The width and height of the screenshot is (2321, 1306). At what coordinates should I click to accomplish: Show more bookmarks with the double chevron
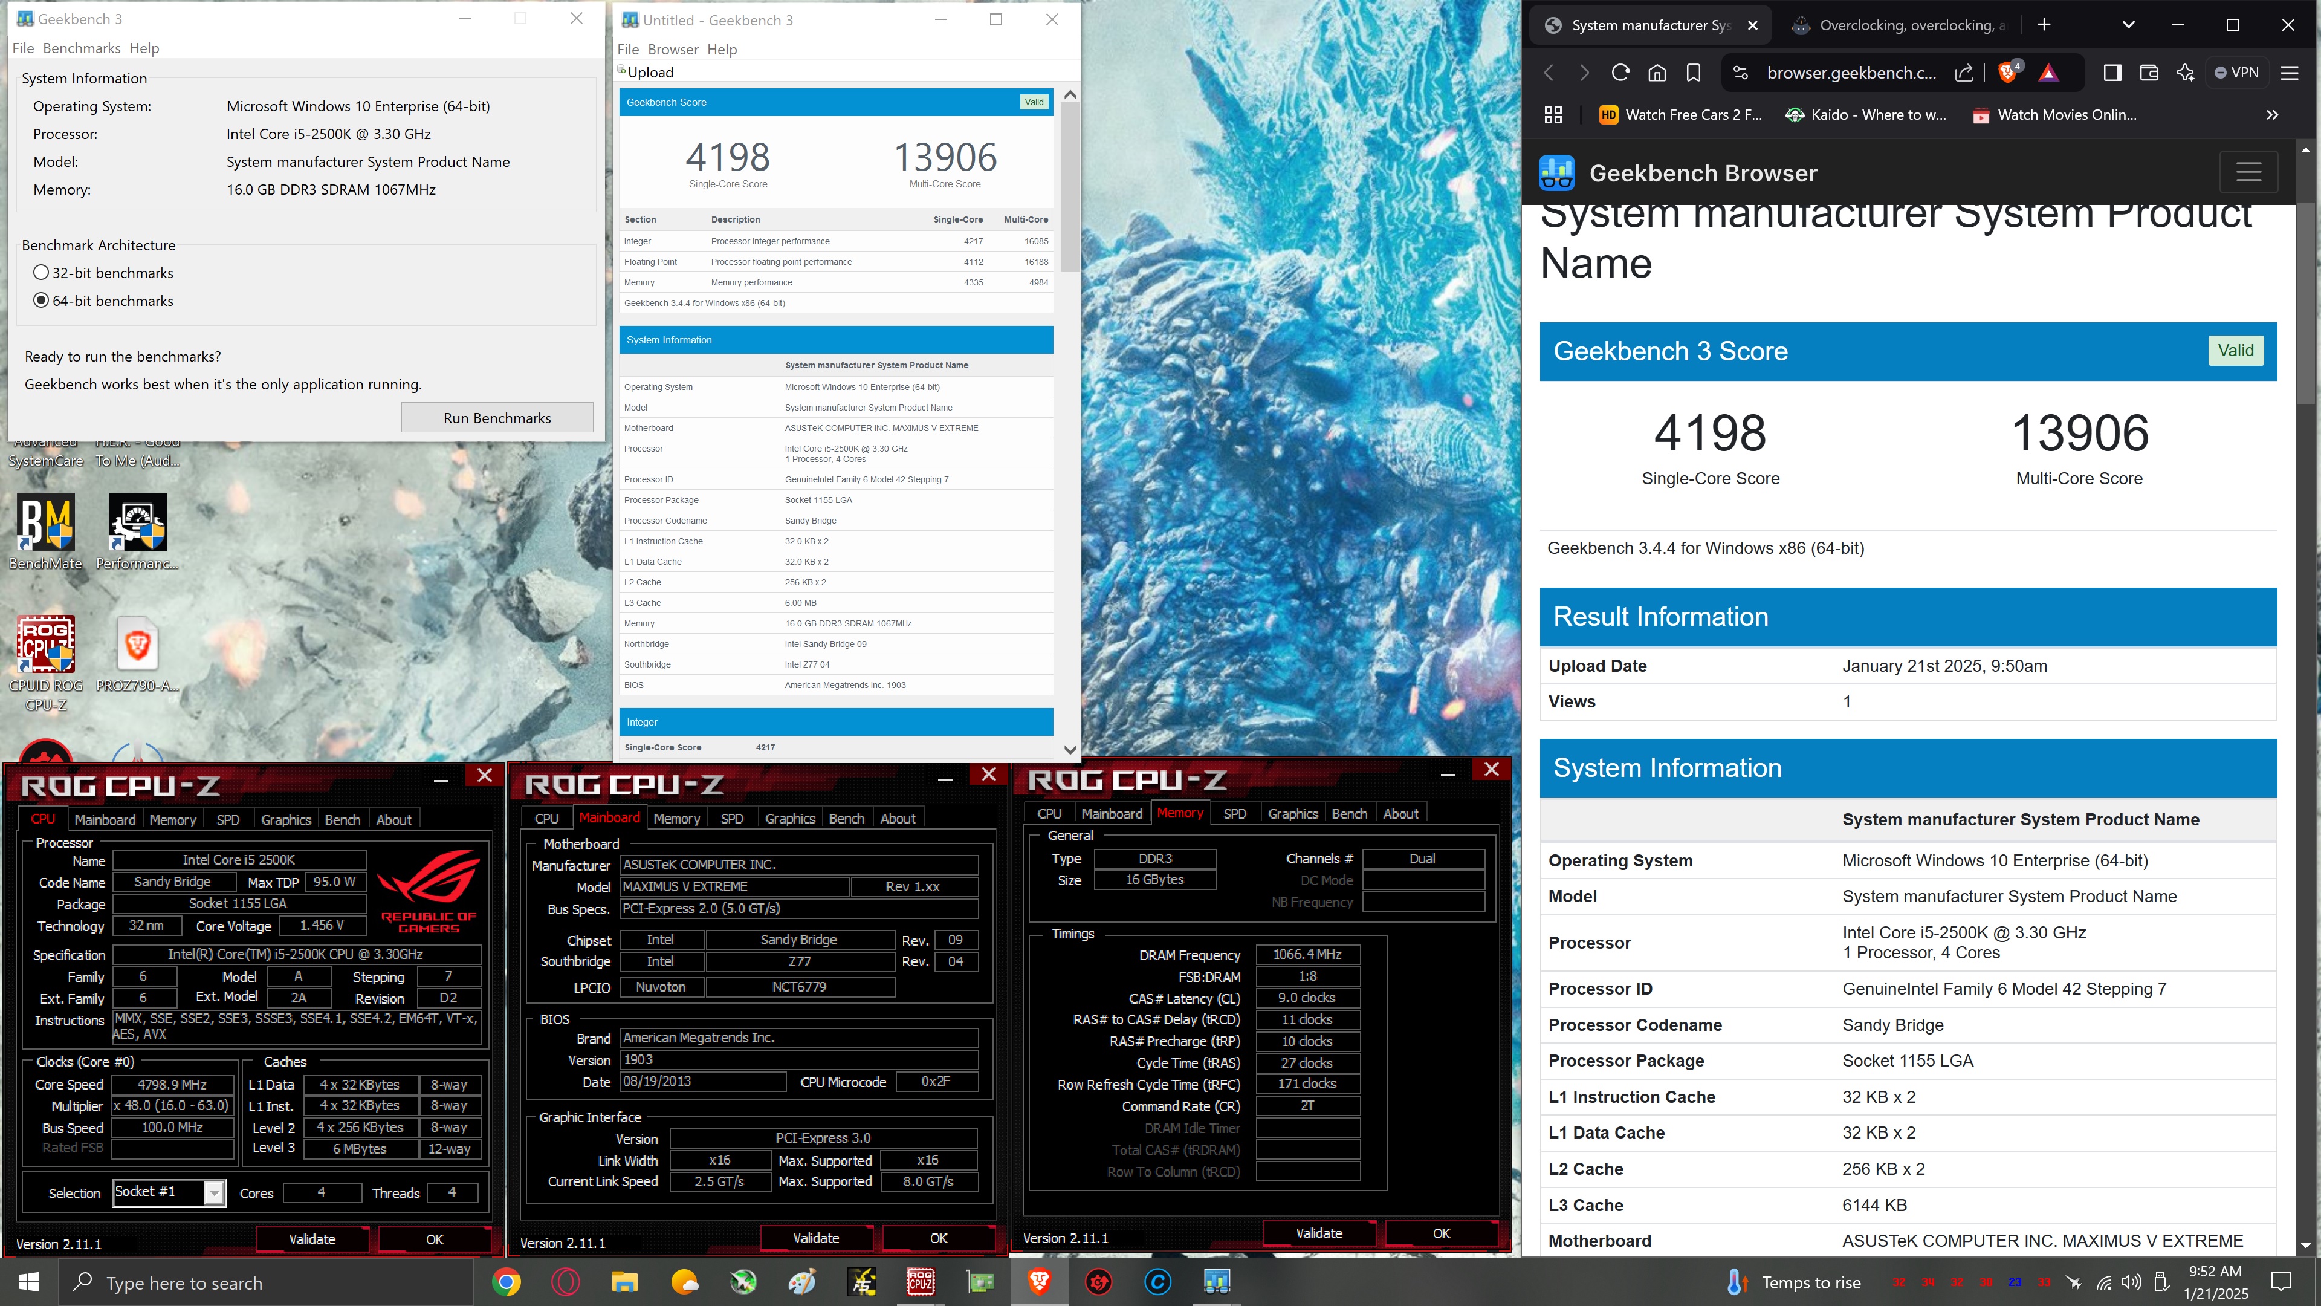tap(2273, 114)
